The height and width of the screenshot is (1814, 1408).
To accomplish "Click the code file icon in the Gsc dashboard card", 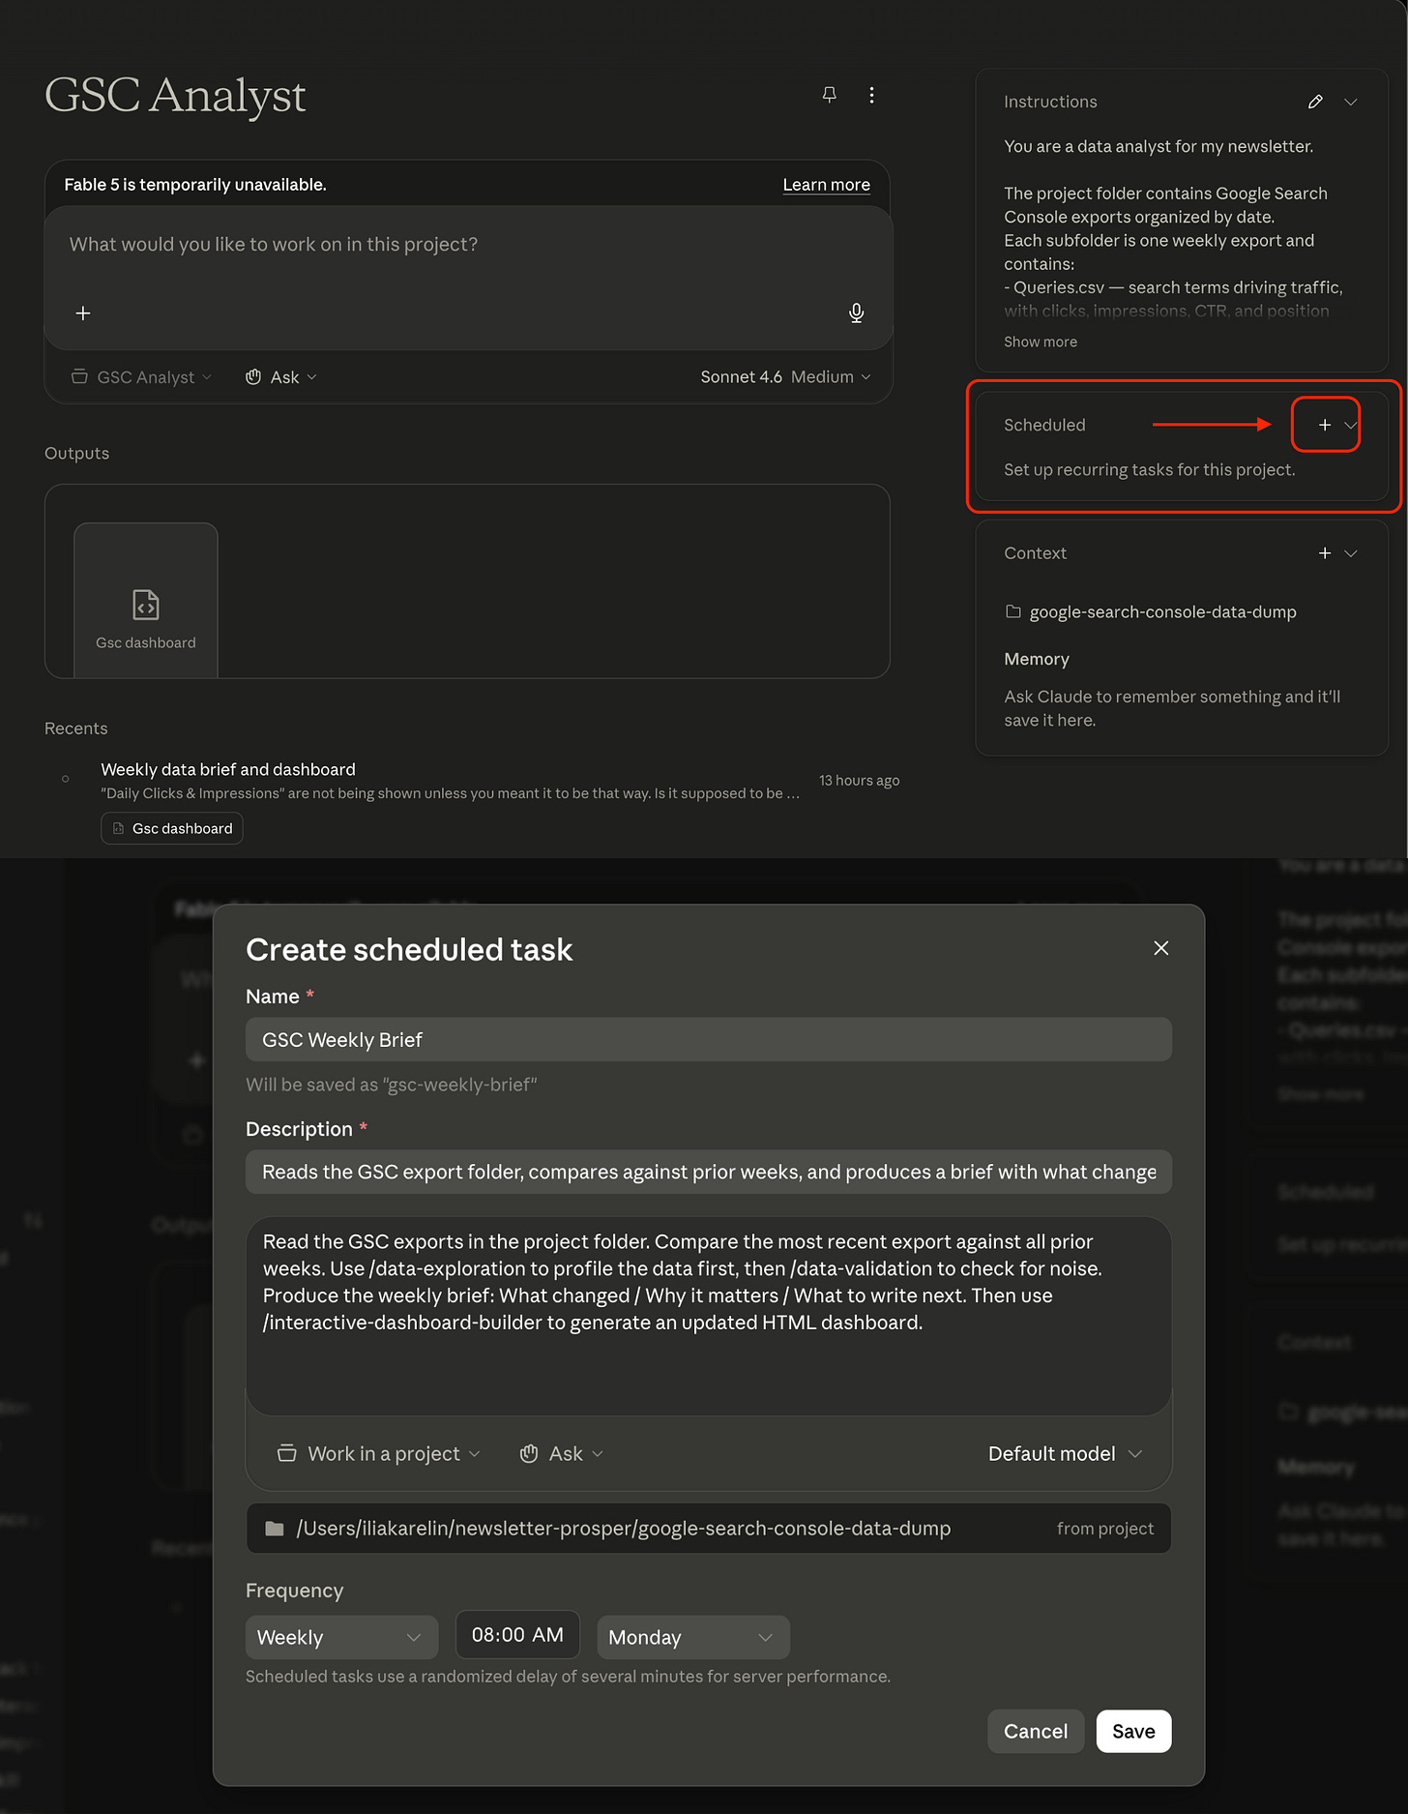I will point(146,605).
